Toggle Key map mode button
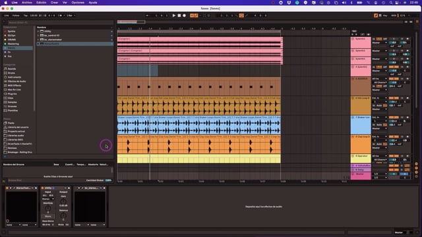This screenshot has height=237, width=422. [x=385, y=16]
